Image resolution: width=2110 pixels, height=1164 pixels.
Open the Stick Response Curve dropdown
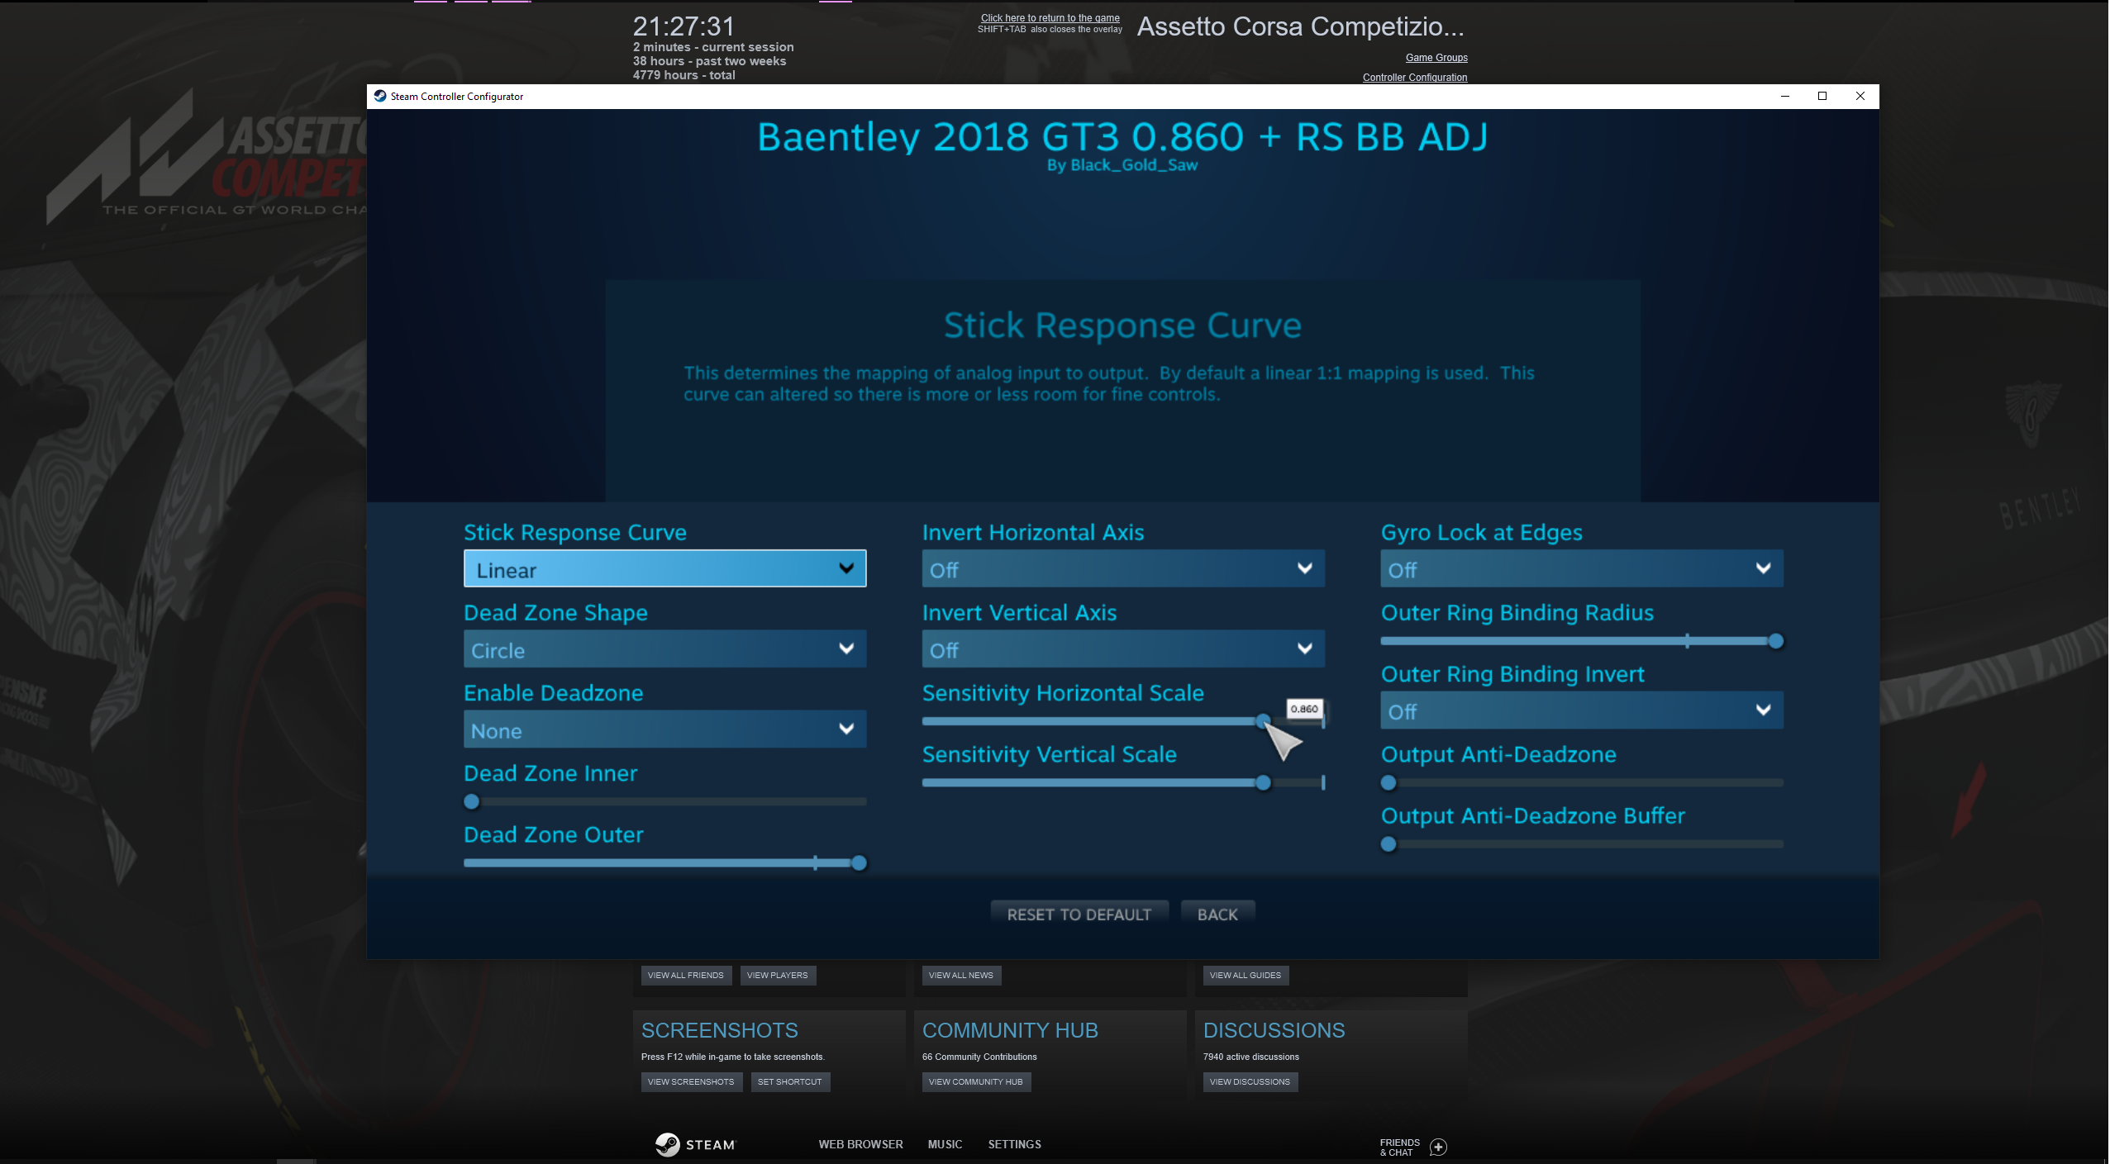pos(664,569)
